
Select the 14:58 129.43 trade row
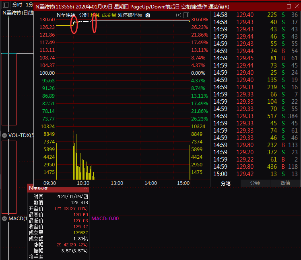(x=256, y=22)
